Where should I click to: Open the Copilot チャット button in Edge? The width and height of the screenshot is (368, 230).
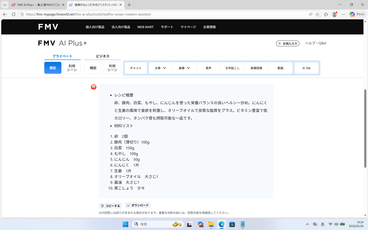[357, 14]
